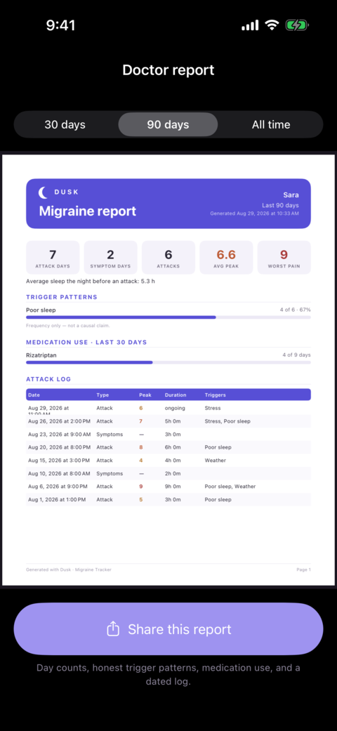Tap the battery charging status icon

point(297,26)
